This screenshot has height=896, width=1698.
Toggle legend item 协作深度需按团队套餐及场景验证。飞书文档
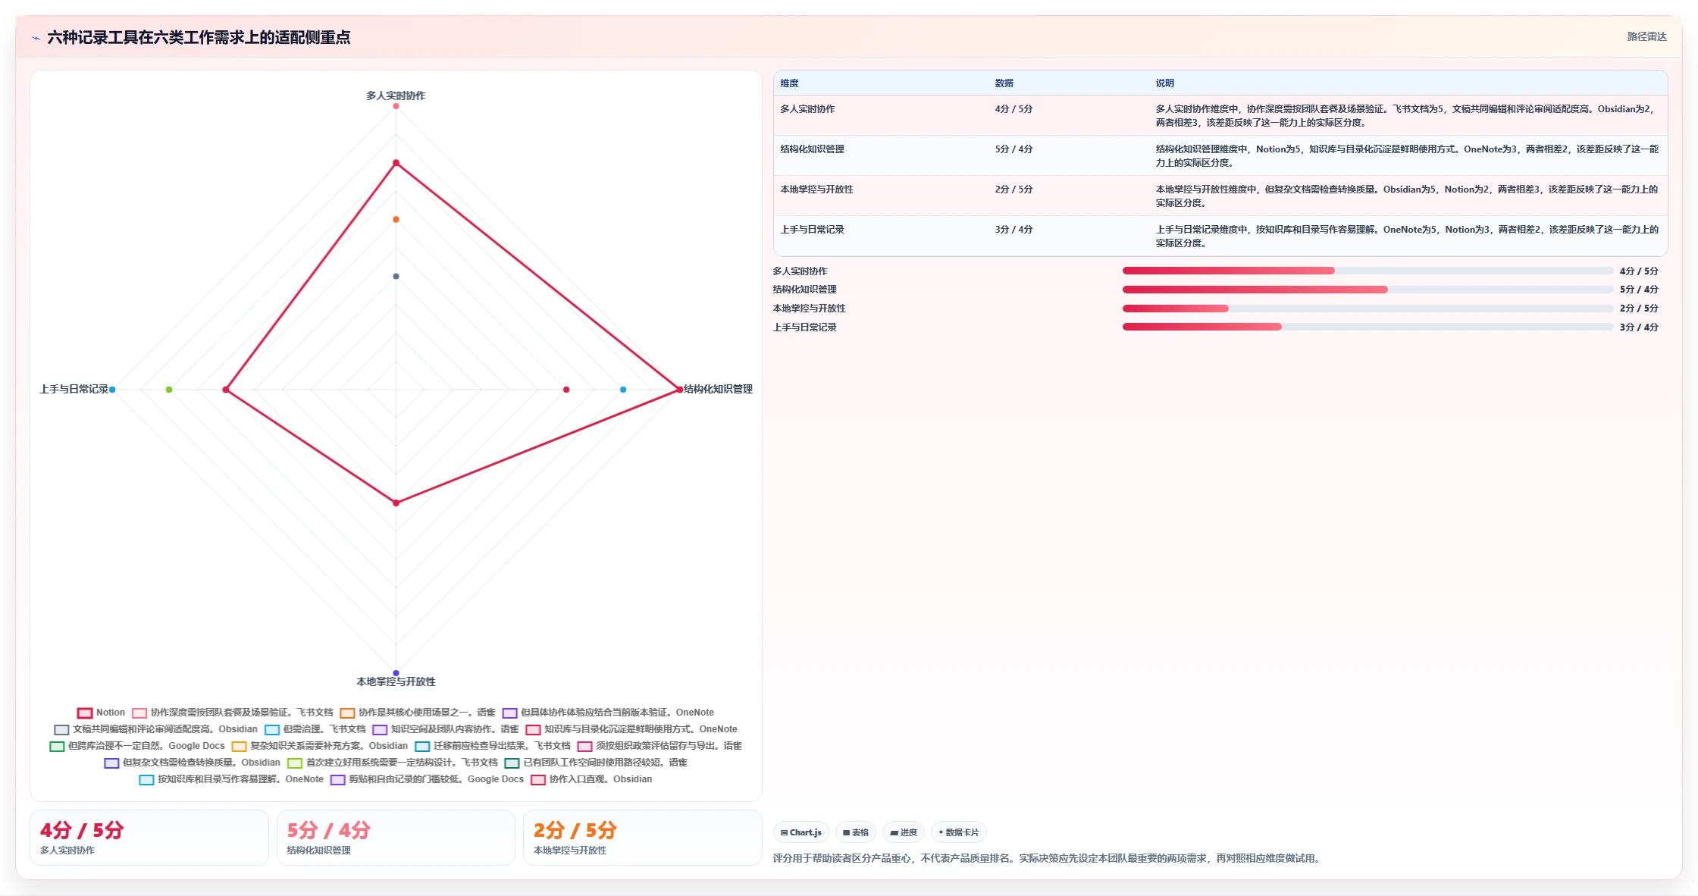(x=233, y=713)
